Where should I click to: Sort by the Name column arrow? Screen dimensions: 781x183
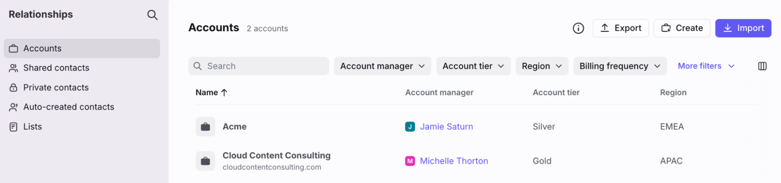(224, 92)
